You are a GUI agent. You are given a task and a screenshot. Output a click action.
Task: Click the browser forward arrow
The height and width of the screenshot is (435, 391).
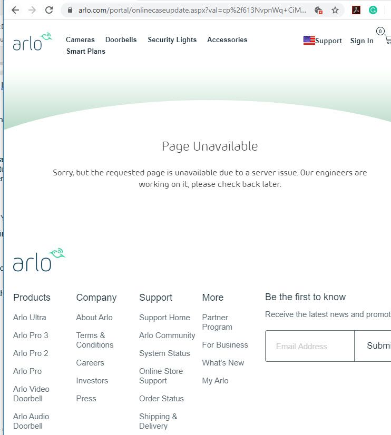(32, 10)
